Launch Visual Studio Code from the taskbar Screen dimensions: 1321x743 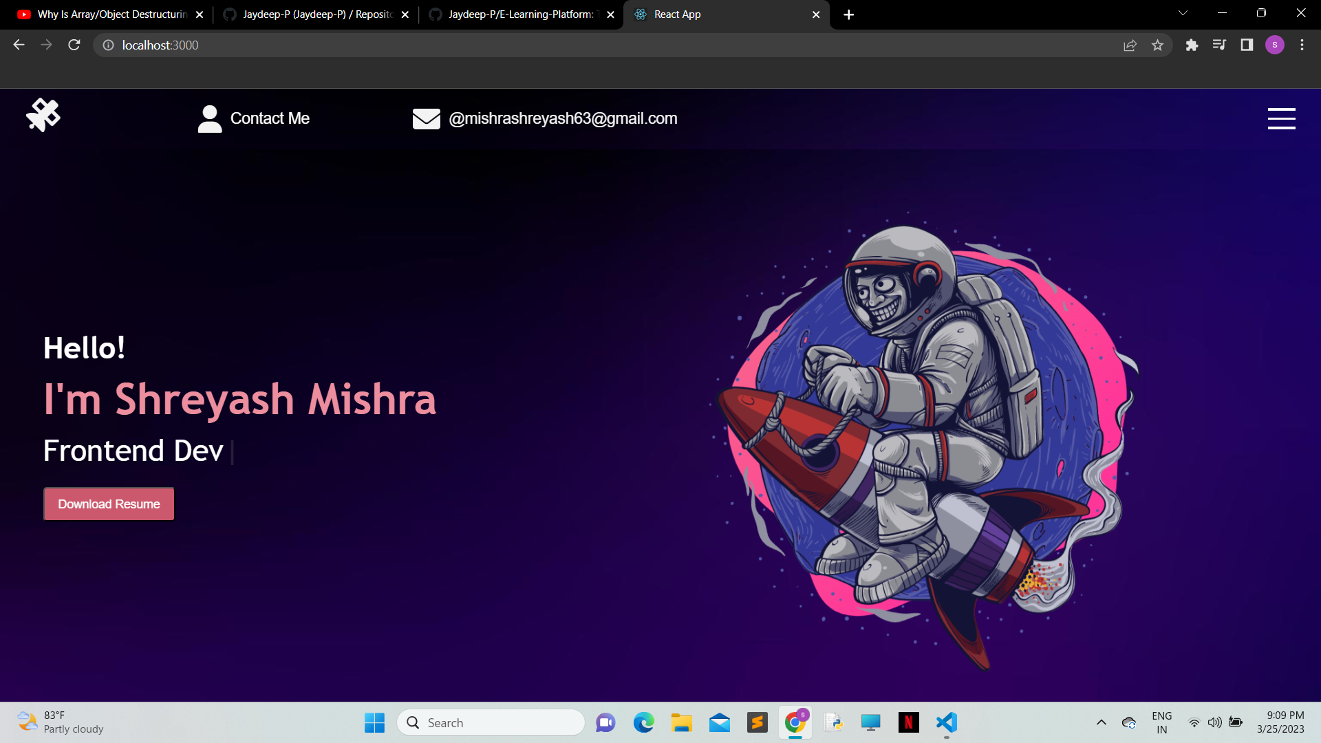click(x=946, y=722)
